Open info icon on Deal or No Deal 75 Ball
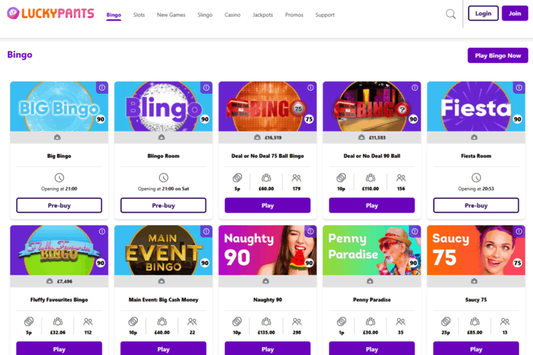The width and height of the screenshot is (533, 355). (x=310, y=88)
